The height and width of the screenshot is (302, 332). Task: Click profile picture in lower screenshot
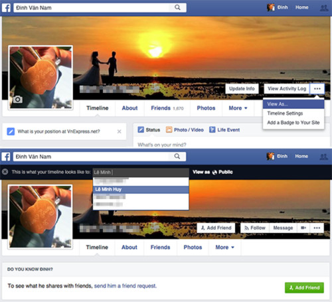41,217
